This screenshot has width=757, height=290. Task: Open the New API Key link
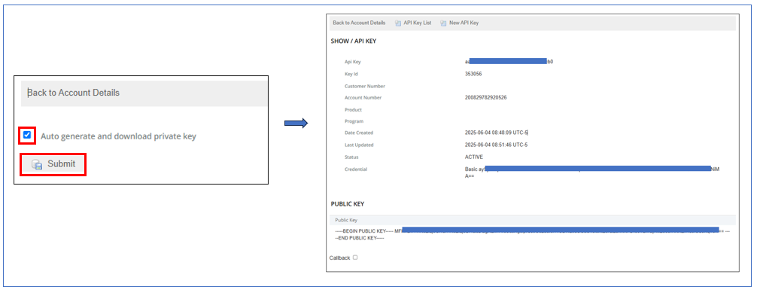464,23
